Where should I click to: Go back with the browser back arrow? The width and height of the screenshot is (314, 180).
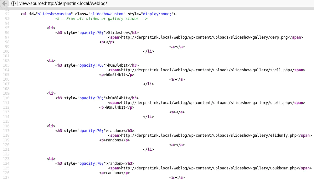click(x=4, y=3)
